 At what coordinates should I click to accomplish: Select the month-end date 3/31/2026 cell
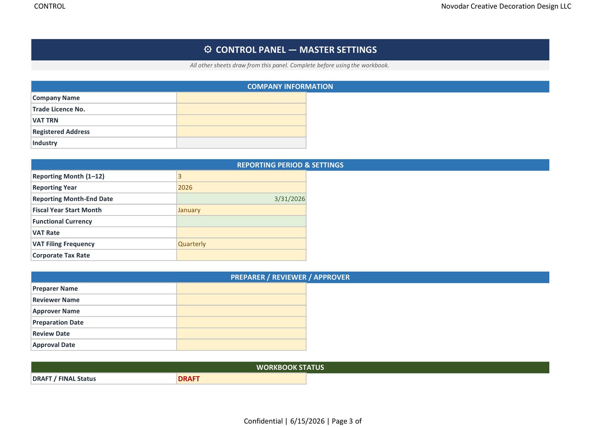(241, 199)
